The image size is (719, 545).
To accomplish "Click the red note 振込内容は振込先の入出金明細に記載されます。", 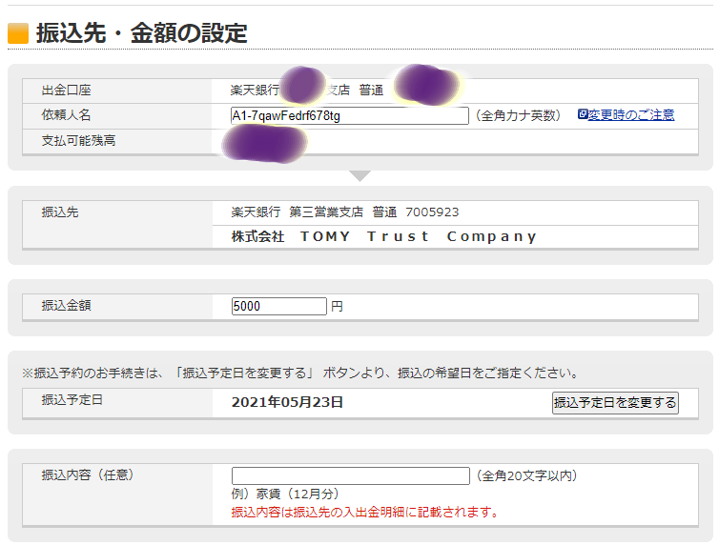I will pos(365,512).
